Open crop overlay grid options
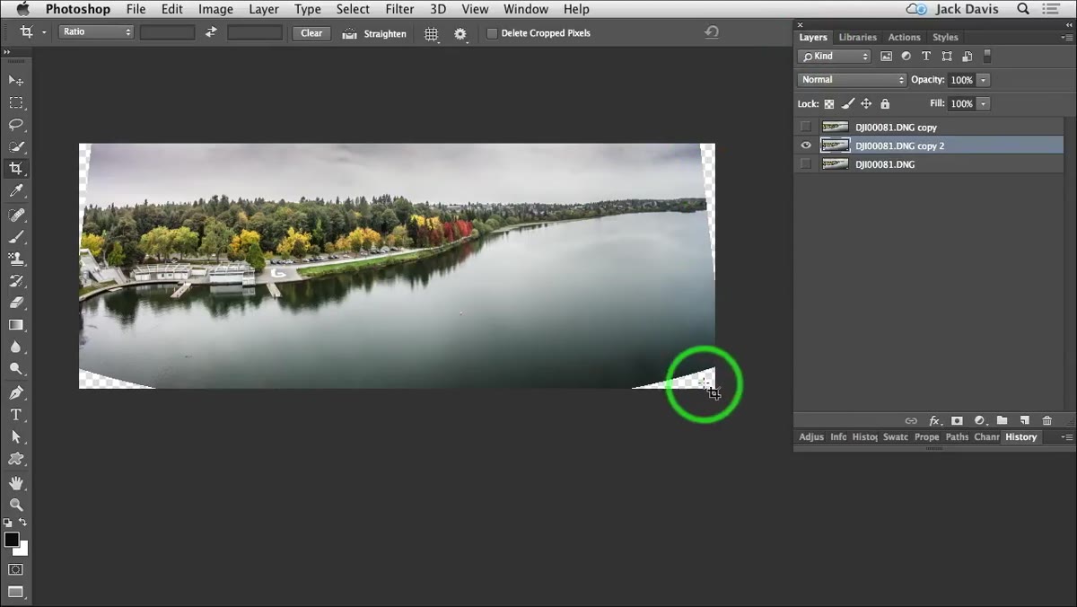Screen dimensions: 1077x607 432,33
